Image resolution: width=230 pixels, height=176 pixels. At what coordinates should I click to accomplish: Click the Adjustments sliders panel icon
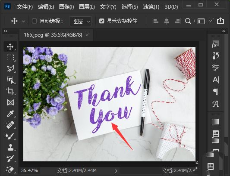(215, 68)
